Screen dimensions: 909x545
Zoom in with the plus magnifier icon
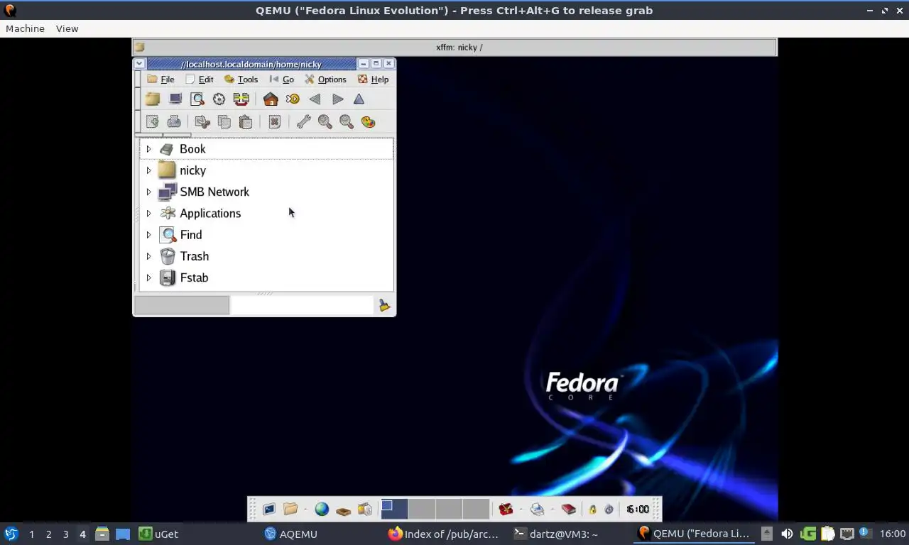(325, 122)
